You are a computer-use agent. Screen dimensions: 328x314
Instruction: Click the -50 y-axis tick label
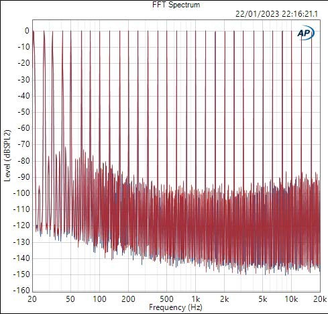click(23, 112)
